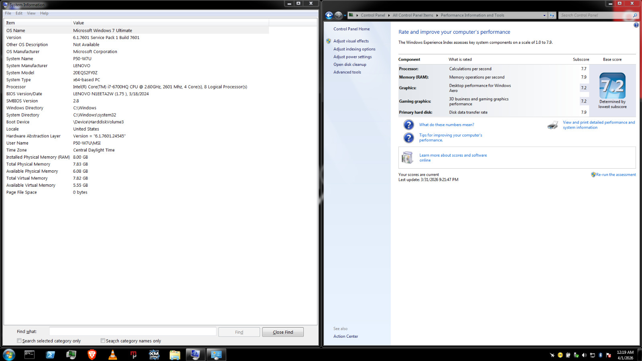Screen dimensions: 642x361
Task: Check 'Search selected category only' box
Action: (19, 341)
